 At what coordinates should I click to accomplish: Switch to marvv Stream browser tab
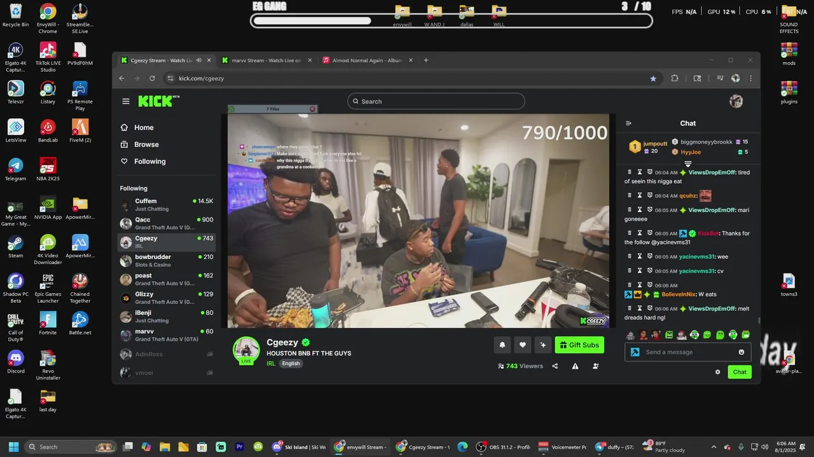click(x=266, y=60)
